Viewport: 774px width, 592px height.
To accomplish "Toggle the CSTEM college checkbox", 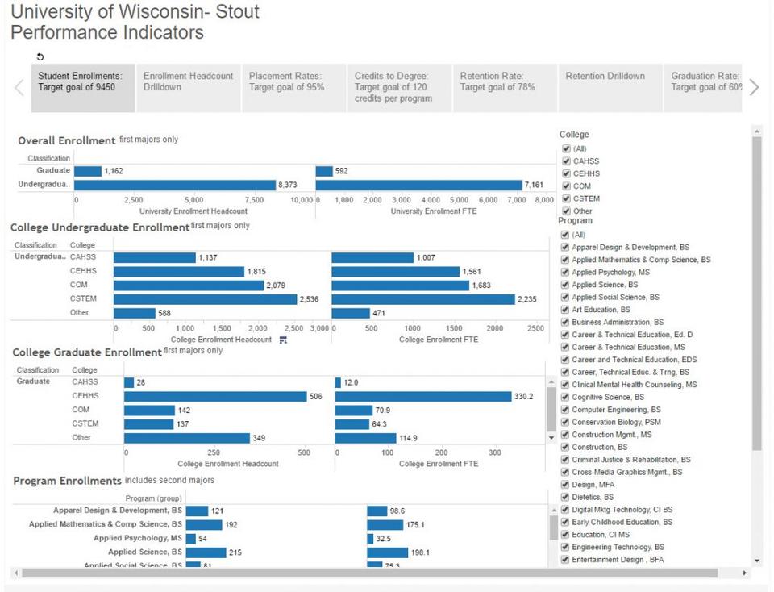I will 566,198.
